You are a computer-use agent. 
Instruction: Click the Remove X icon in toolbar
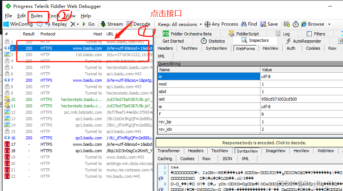73,24
